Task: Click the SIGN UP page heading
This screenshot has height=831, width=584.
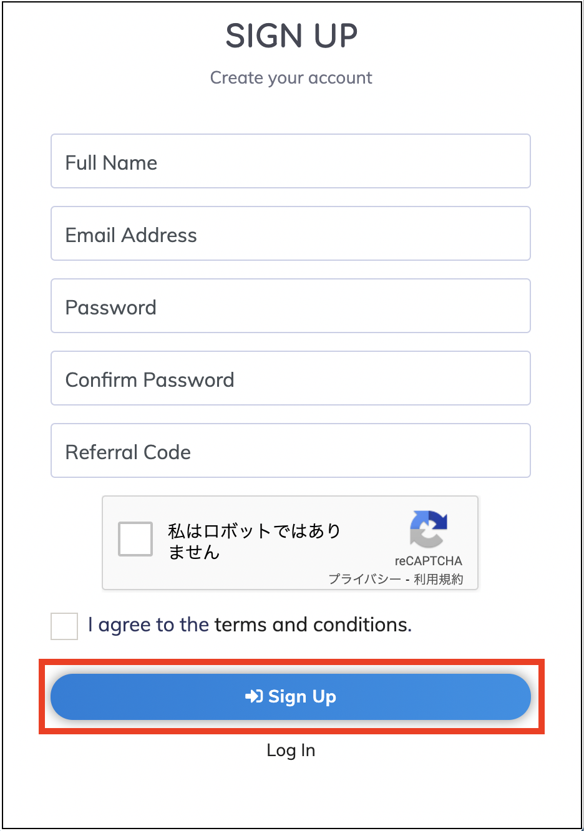Action: coord(291,36)
